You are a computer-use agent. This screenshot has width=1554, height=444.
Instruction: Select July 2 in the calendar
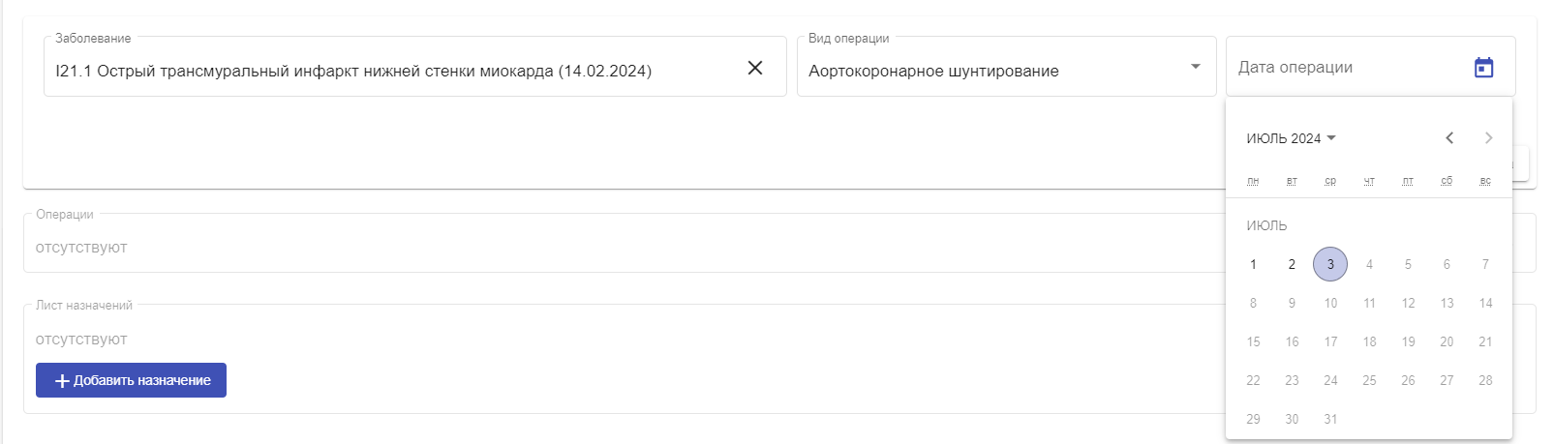[x=1292, y=264]
